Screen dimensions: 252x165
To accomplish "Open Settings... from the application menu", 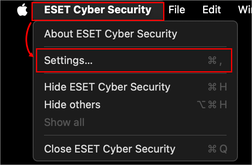I will point(69,60).
